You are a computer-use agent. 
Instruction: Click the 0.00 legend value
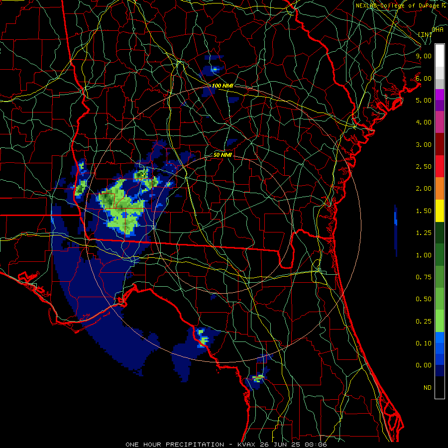(424, 365)
